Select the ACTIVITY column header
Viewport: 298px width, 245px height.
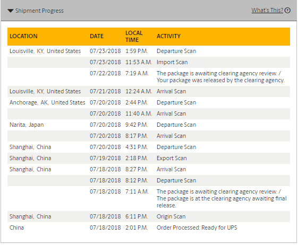tap(168, 36)
